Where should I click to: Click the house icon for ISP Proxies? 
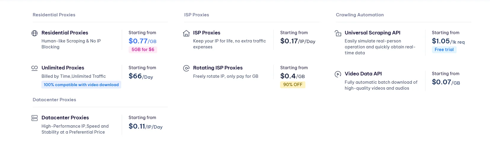pos(186,33)
